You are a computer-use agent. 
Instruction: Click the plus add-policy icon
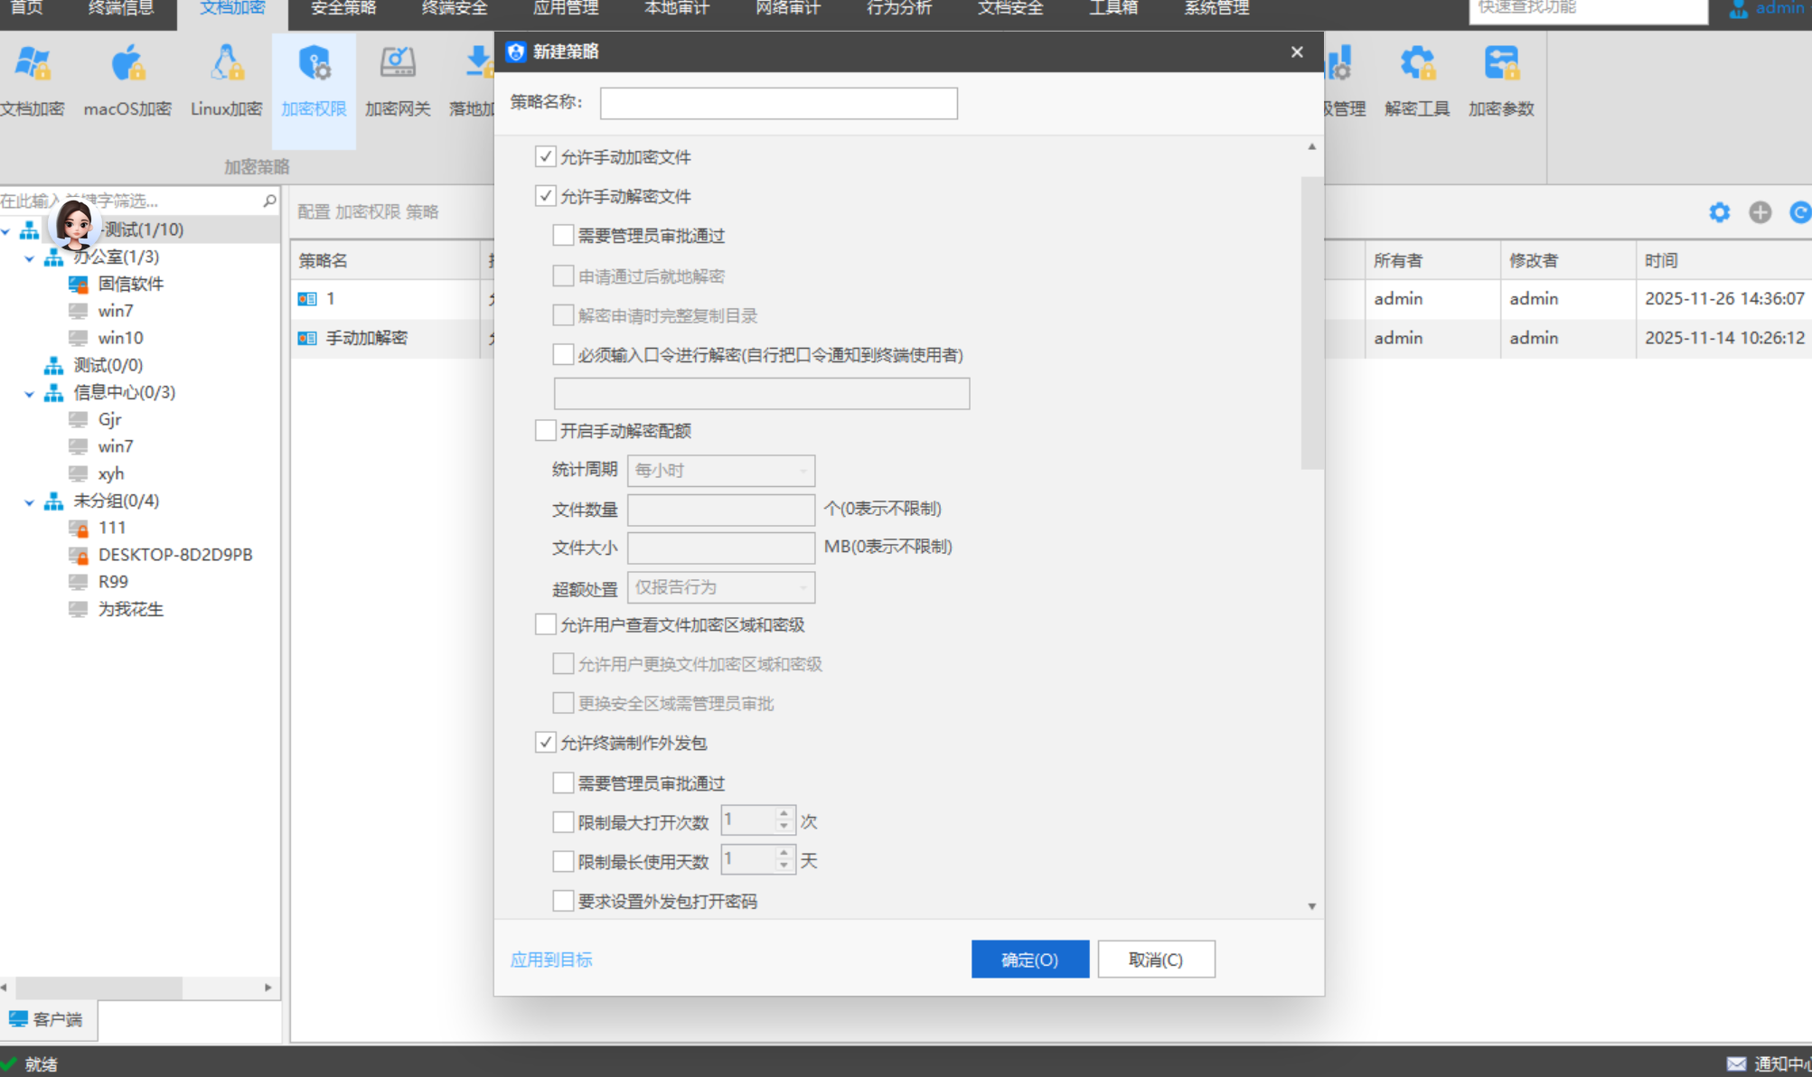click(x=1760, y=212)
